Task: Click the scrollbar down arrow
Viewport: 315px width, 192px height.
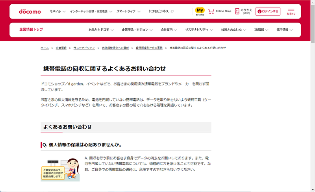Action: [313, 190]
